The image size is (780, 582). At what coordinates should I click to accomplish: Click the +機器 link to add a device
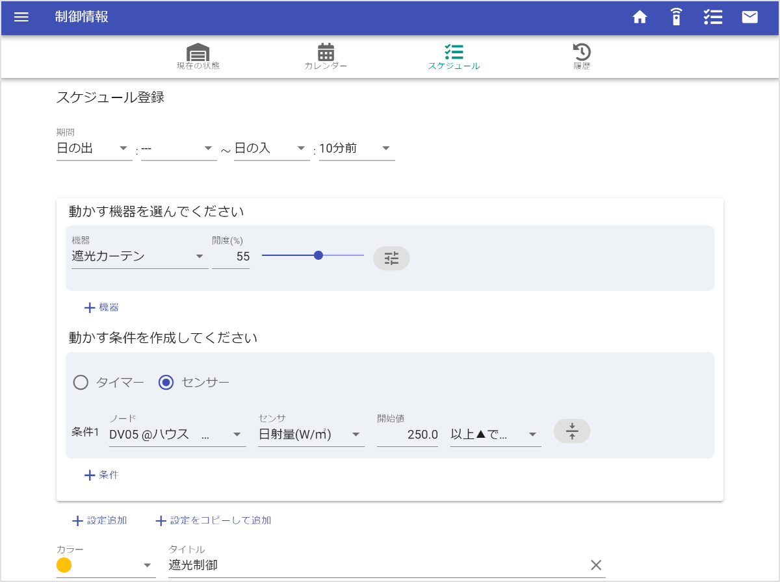[101, 307]
